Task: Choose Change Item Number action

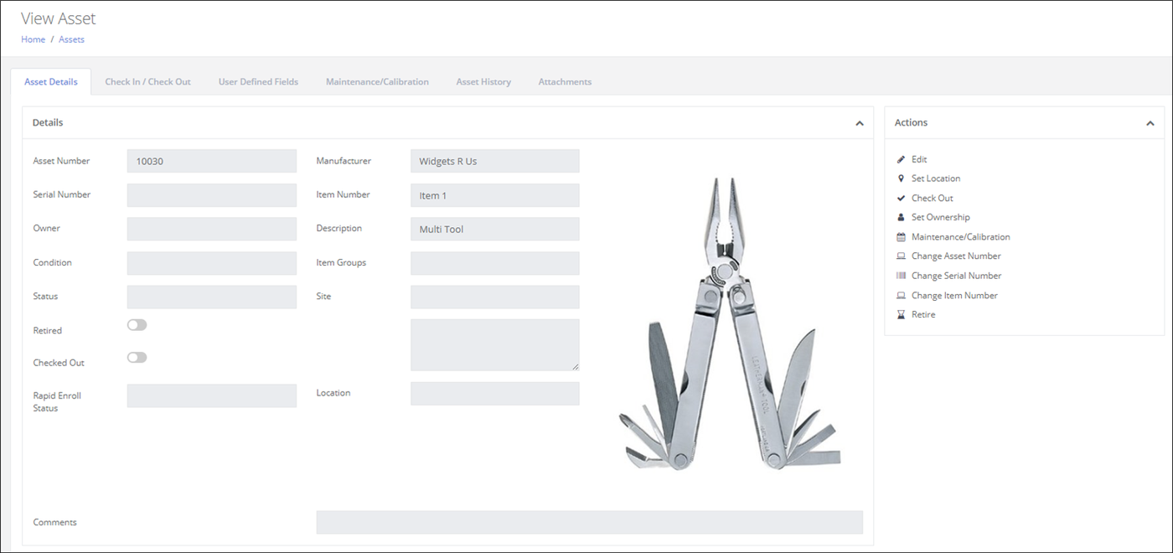Action: coord(954,295)
